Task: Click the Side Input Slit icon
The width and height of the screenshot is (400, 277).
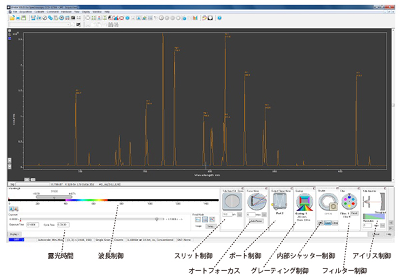Action: (232, 201)
